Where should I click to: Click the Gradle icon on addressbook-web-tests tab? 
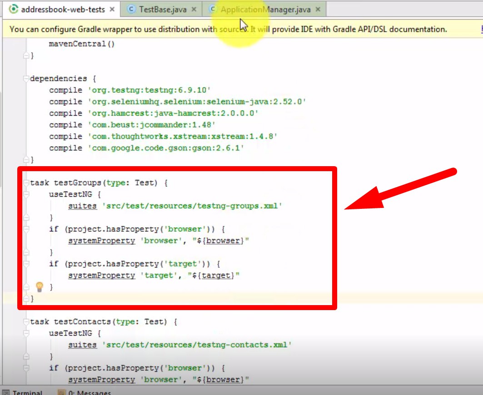click(13, 9)
